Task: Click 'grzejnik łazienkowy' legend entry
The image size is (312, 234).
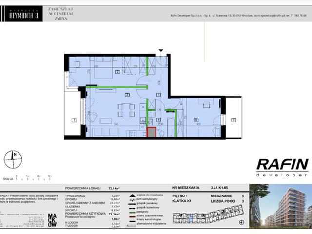Action: [148, 208]
